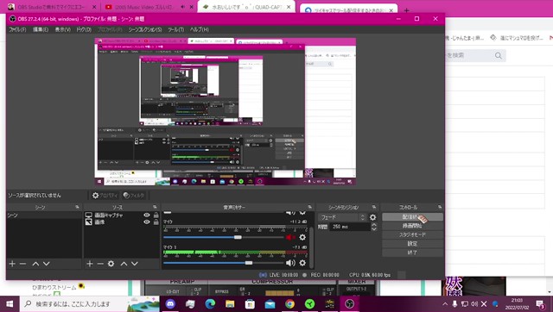Open プロパティ button in source toolbar
Image resolution: width=553 pixels, height=312 pixels.
point(105,196)
